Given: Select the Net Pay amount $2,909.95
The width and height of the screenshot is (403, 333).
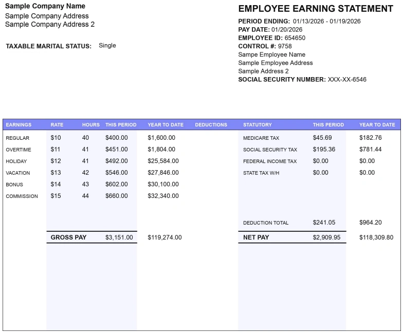Looking at the screenshot, I should point(326,237).
